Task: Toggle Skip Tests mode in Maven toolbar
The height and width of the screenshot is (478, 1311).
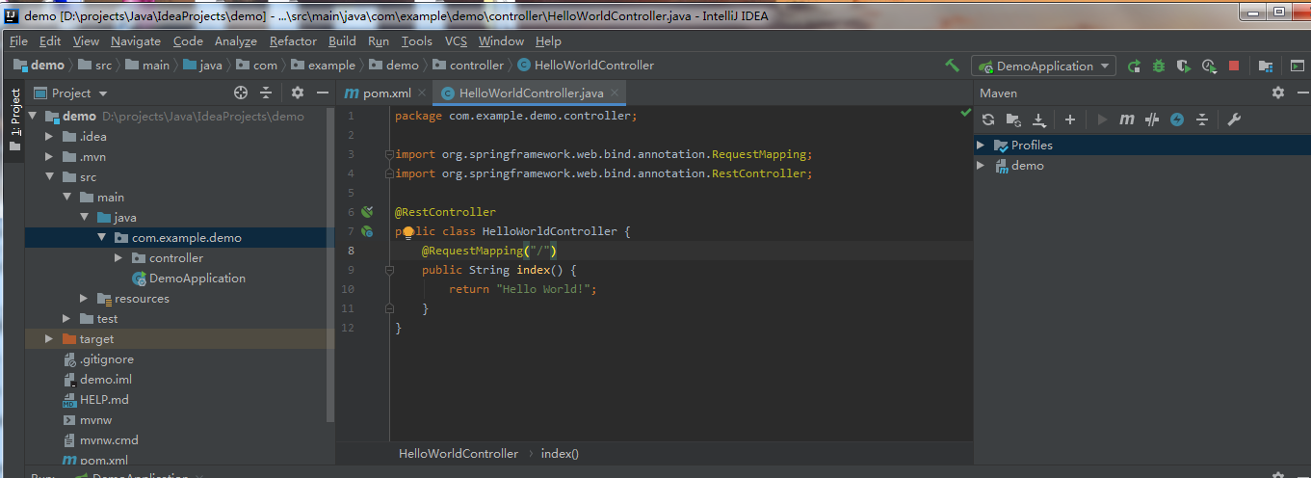Action: [x=1152, y=119]
